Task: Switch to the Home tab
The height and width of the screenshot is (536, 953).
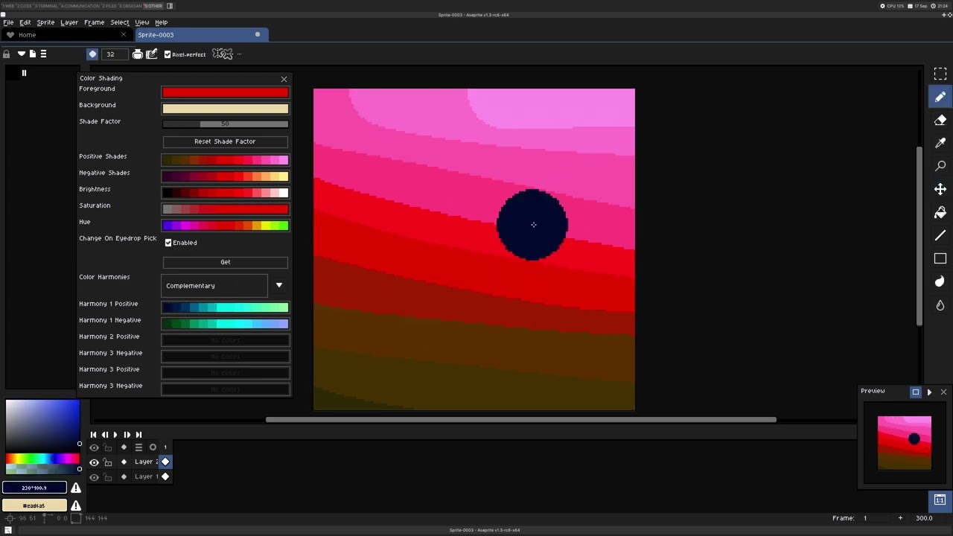Action: pos(66,35)
